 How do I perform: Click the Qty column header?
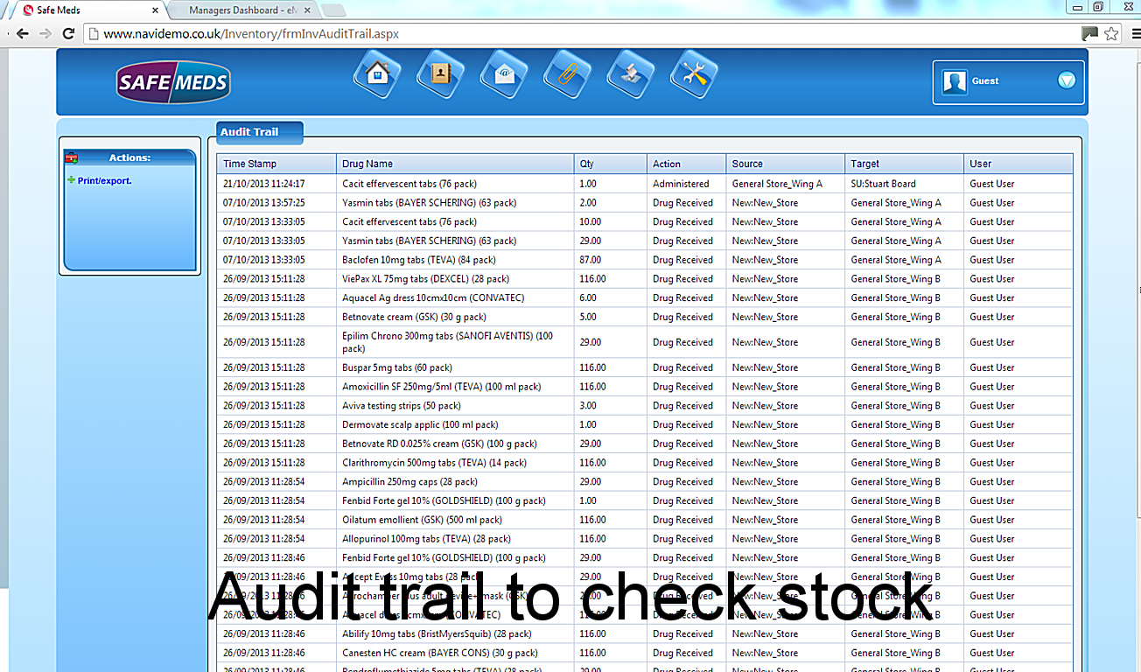[x=586, y=164]
